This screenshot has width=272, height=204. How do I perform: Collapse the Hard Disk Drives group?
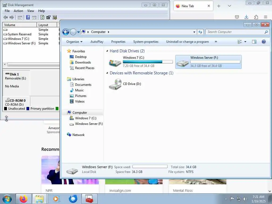[x=107, y=51]
